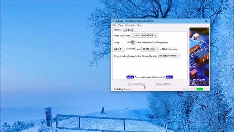234x132 pixels.
Task: Click the disk size input field showing 1020
Action: [x=126, y=43]
